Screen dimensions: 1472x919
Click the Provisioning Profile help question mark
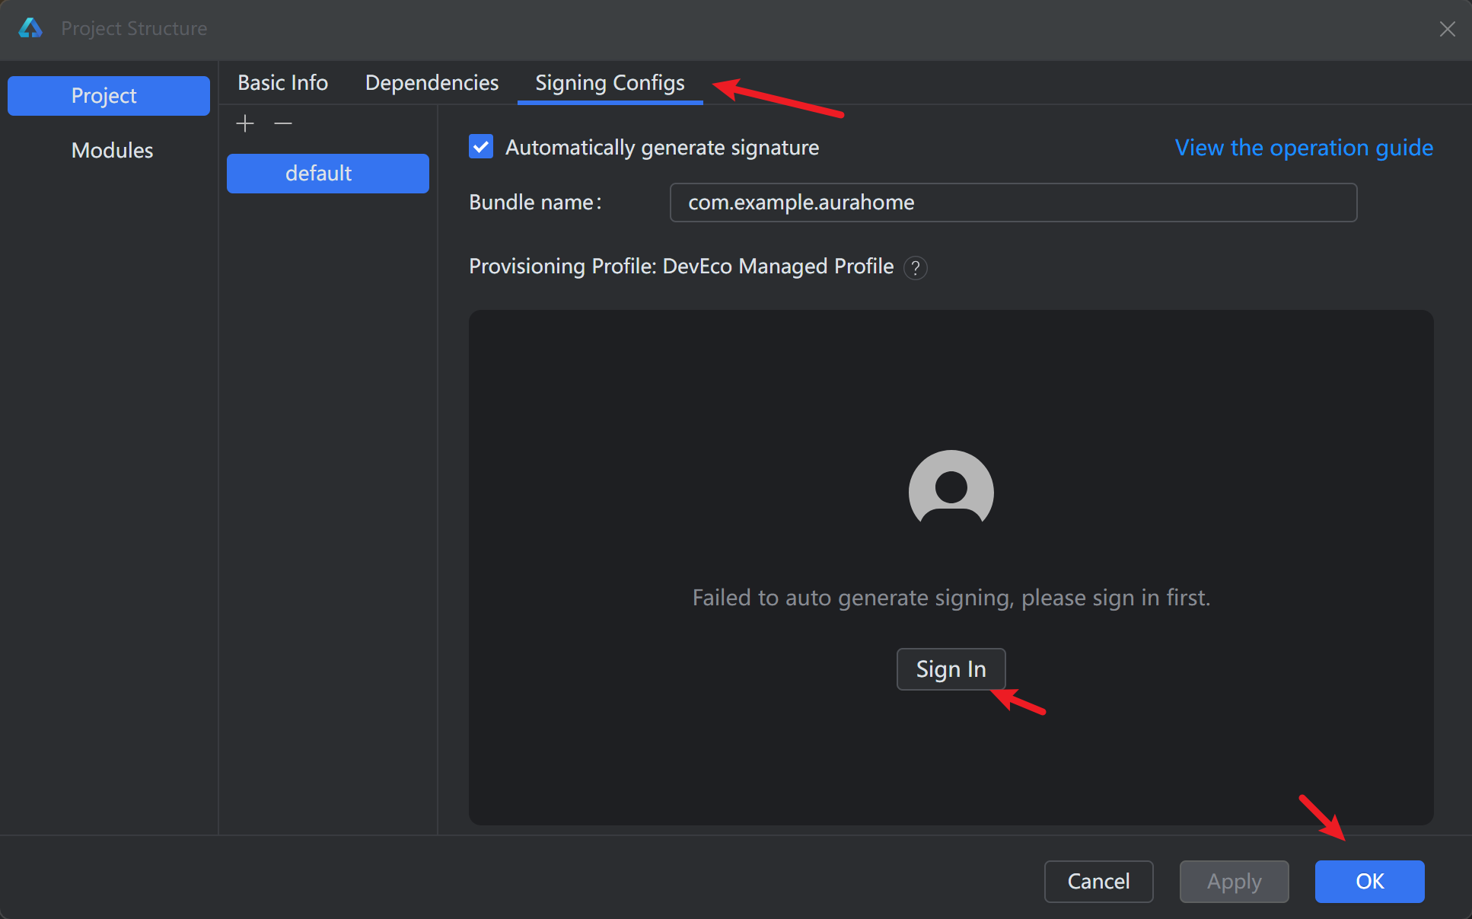tap(916, 268)
